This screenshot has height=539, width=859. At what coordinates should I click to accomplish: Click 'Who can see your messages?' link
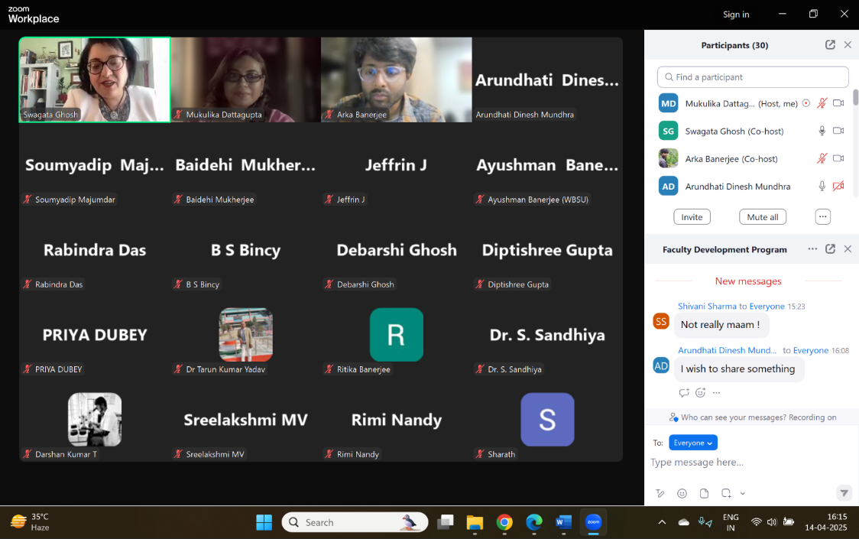734,417
